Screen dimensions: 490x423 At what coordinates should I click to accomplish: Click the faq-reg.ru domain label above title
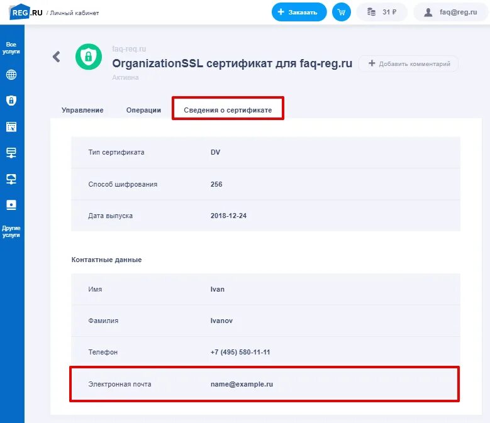[x=129, y=49]
